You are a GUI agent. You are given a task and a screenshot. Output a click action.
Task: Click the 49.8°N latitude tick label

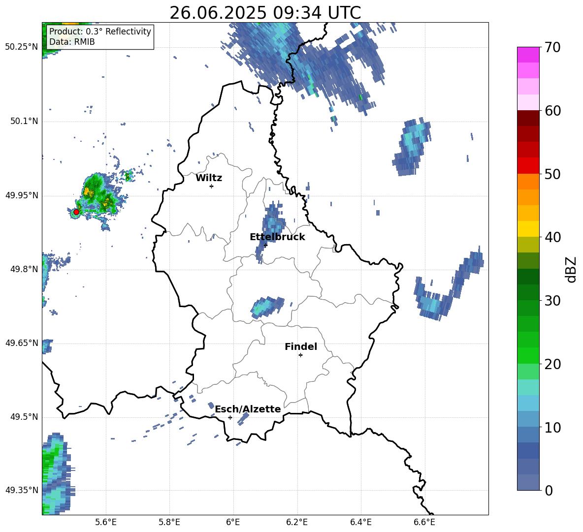[24, 269]
